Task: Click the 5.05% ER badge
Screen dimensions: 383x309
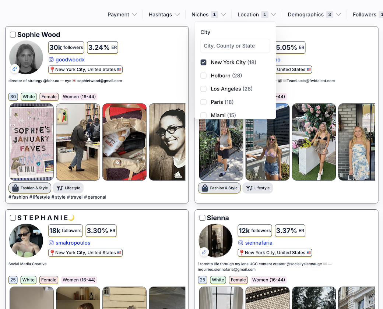Action: pos(290,47)
